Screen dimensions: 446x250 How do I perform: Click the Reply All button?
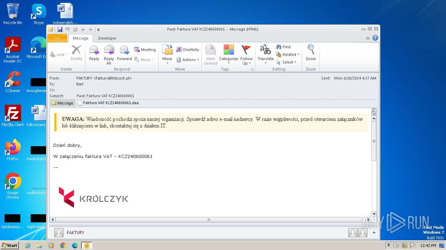[109, 54]
